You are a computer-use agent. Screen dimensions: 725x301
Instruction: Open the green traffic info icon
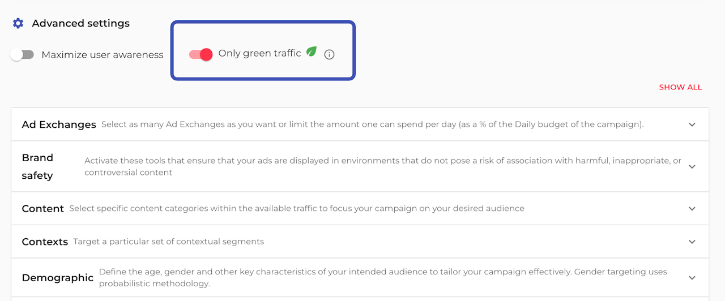pos(329,54)
